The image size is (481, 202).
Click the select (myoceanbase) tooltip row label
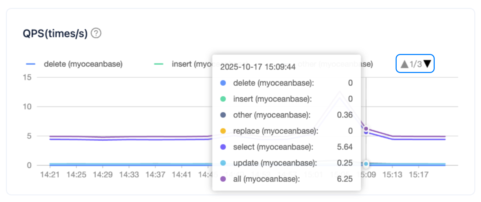pyautogui.click(x=273, y=147)
